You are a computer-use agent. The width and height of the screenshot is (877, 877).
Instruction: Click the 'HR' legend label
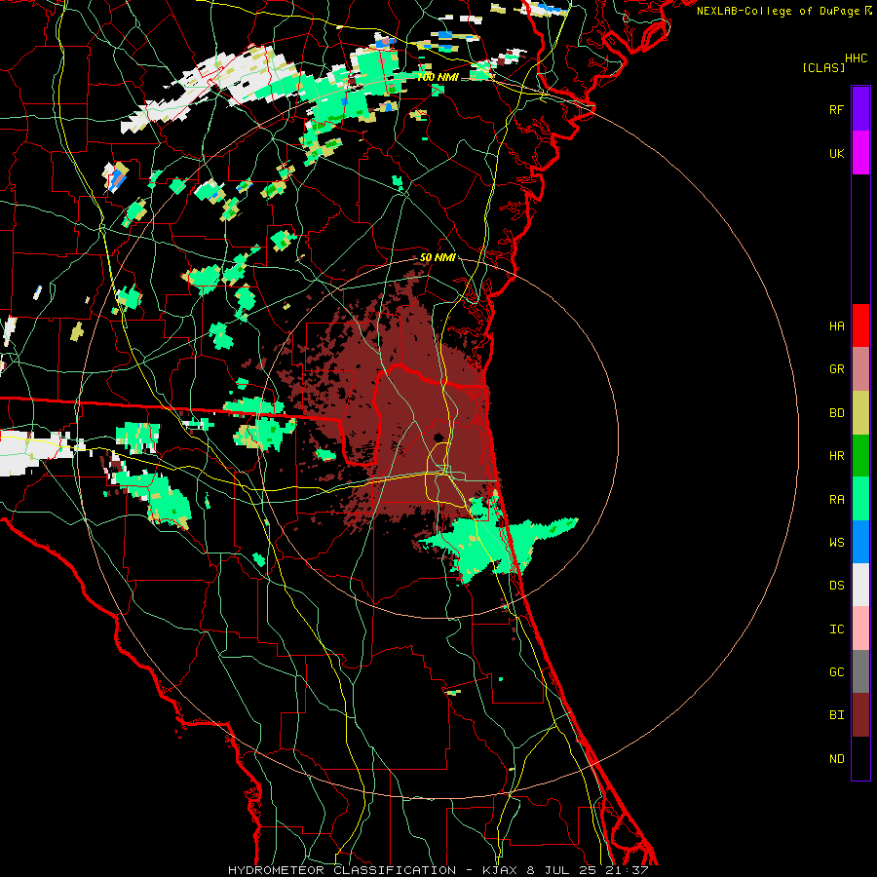(837, 455)
